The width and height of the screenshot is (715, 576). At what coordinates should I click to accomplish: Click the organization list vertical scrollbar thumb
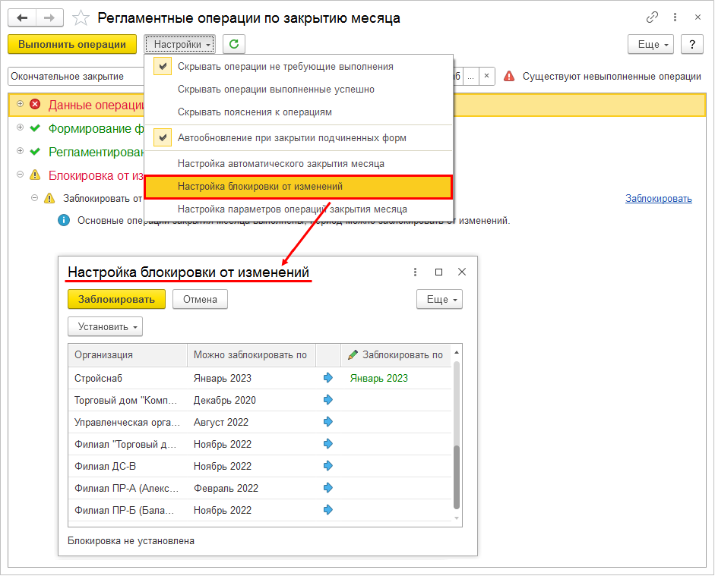tap(457, 477)
